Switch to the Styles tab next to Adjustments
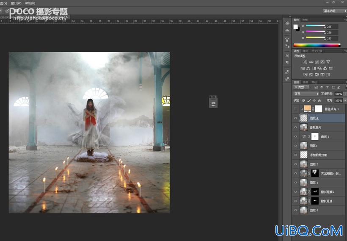The height and width of the screenshot is (241, 347). tap(305, 51)
